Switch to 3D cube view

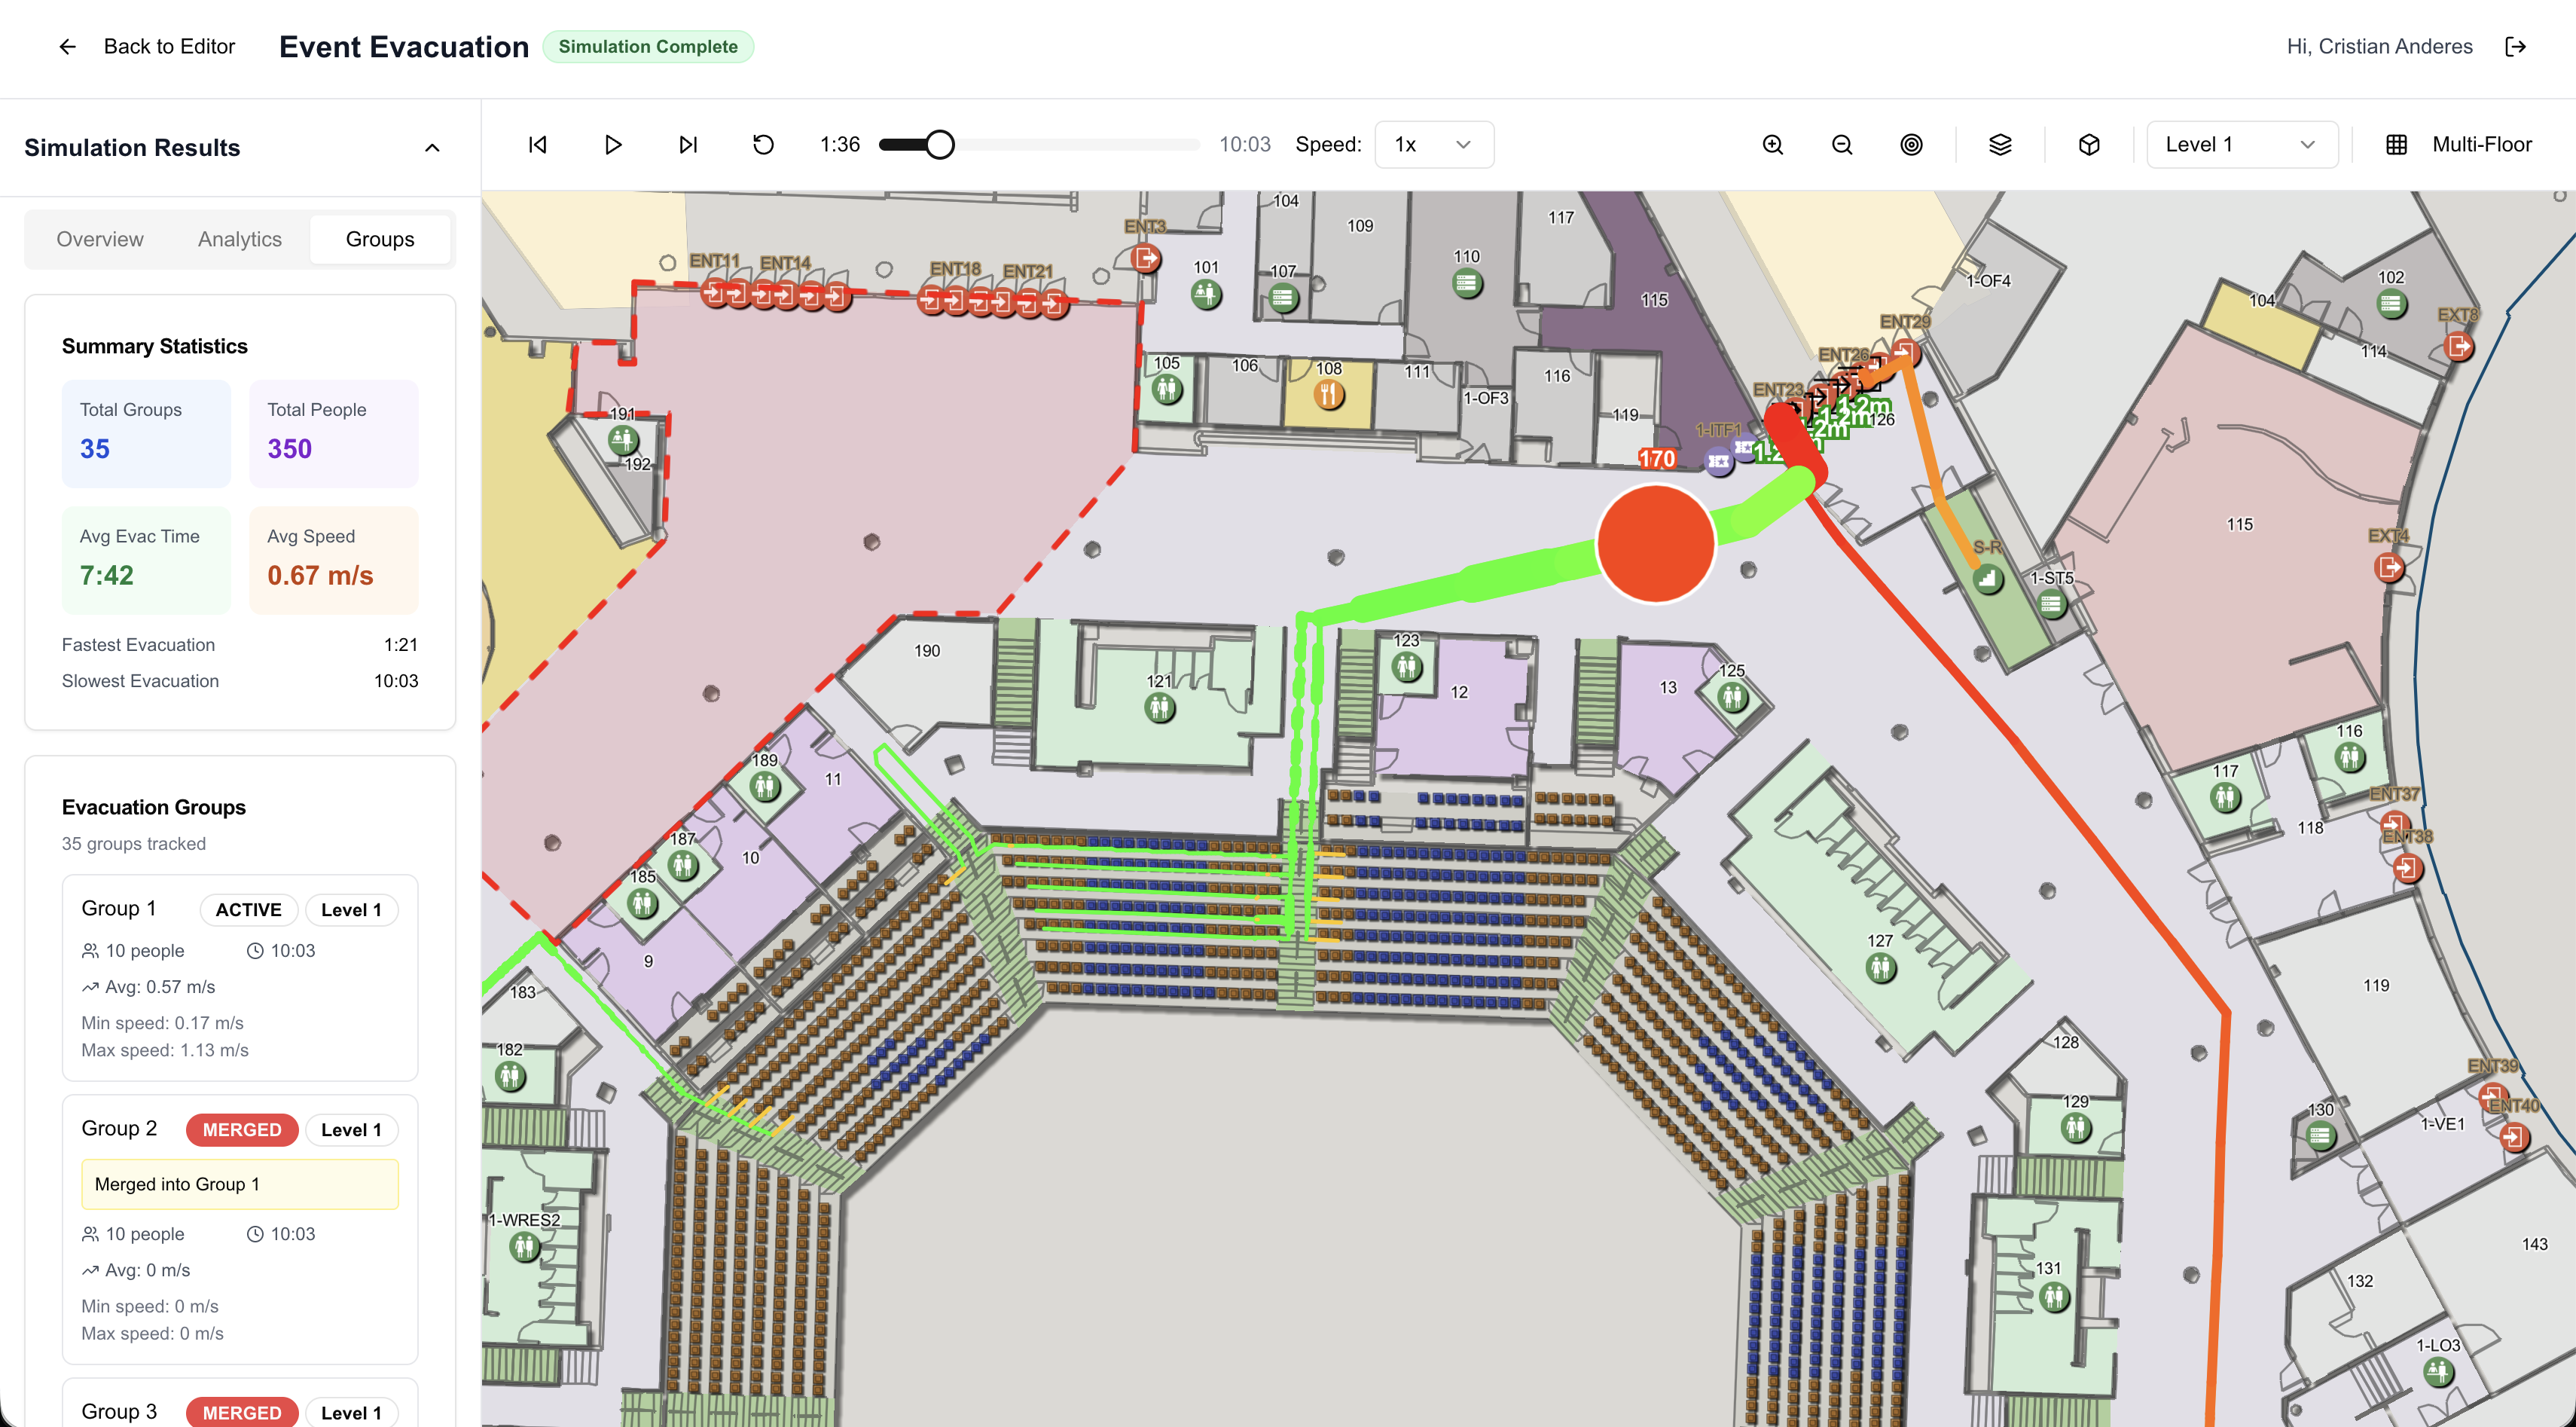[x=2089, y=145]
